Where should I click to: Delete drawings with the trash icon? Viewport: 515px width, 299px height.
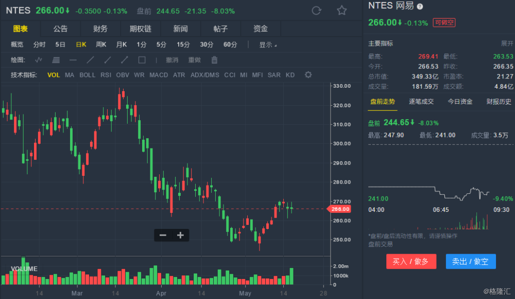(214, 60)
